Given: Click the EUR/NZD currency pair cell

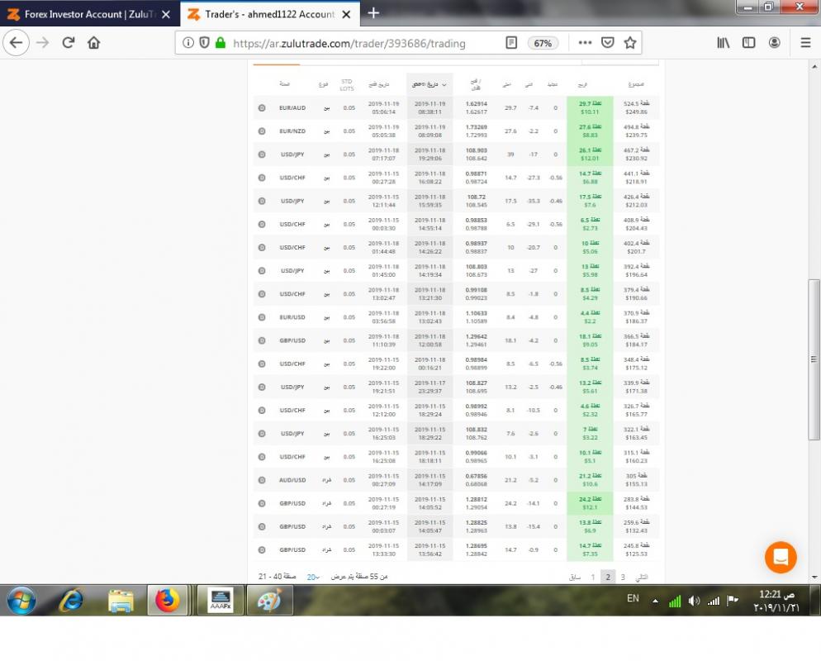Looking at the screenshot, I should coord(292,131).
